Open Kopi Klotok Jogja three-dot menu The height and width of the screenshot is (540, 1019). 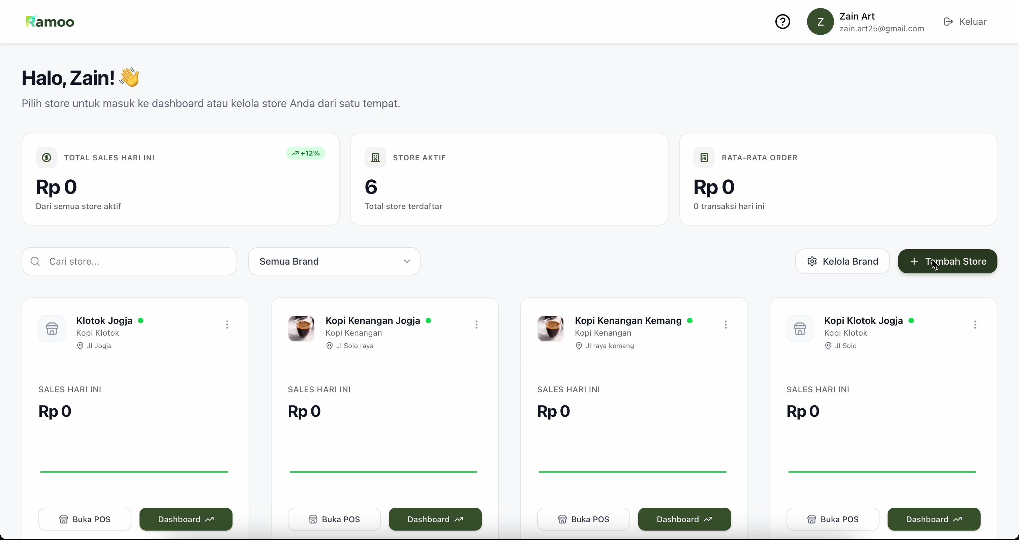[x=975, y=325]
